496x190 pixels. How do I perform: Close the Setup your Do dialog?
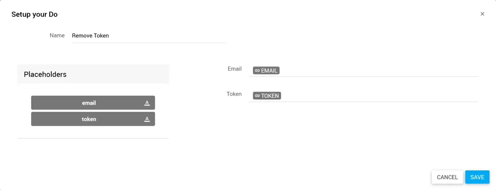tap(482, 14)
